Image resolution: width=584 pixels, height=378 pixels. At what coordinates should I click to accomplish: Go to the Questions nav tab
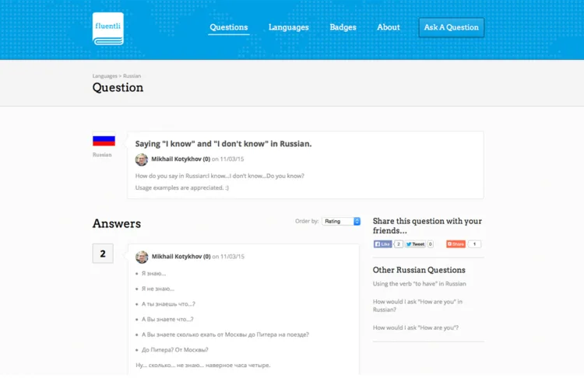229,27
